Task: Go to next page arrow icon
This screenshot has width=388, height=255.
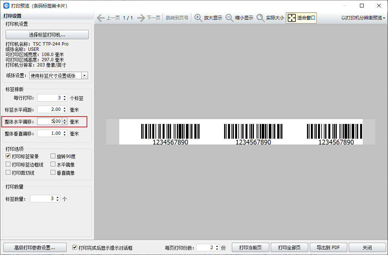Action: [x=141, y=18]
